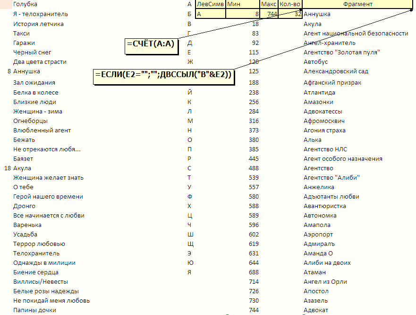Click the cell Не отрекаются любя...
416x315 pixels.
click(x=47, y=149)
